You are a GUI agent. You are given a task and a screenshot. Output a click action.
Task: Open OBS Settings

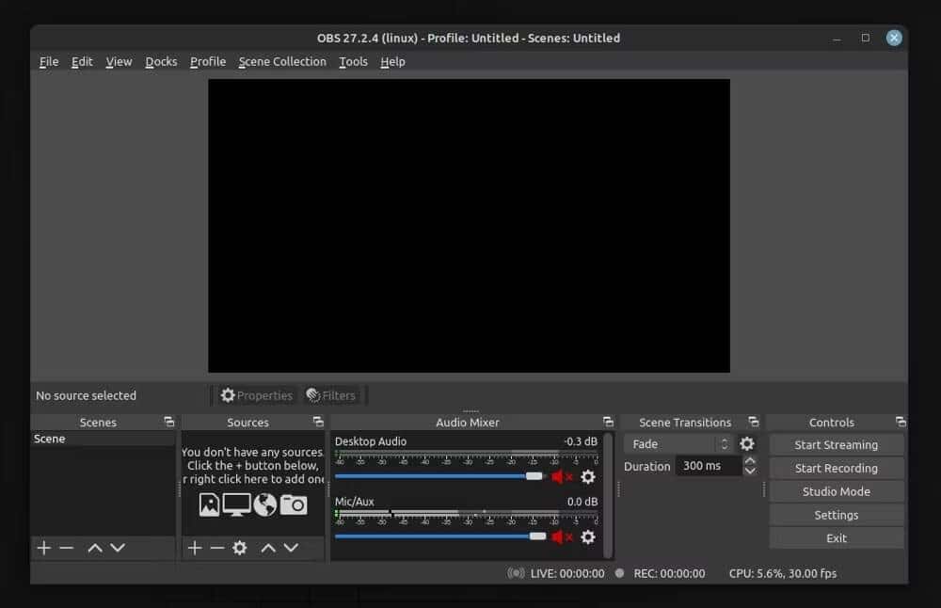coord(836,514)
